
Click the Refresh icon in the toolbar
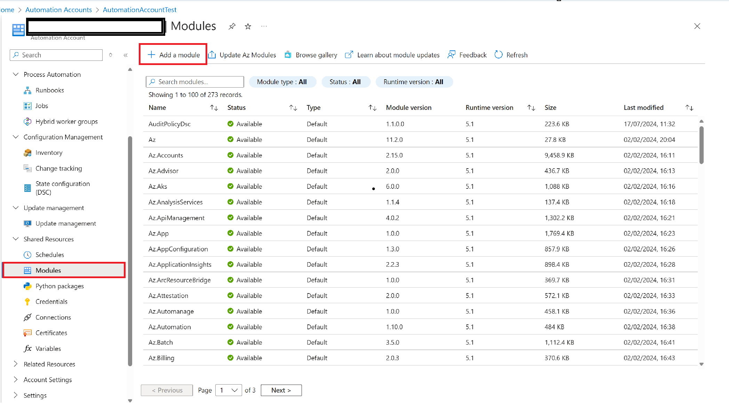[498, 55]
